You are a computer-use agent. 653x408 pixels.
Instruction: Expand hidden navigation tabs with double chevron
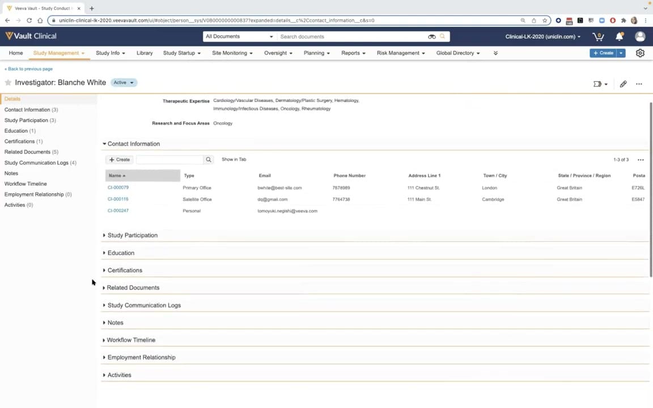[x=495, y=53]
